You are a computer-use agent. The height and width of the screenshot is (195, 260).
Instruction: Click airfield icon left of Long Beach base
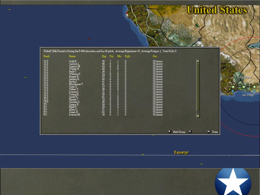pos(237,85)
